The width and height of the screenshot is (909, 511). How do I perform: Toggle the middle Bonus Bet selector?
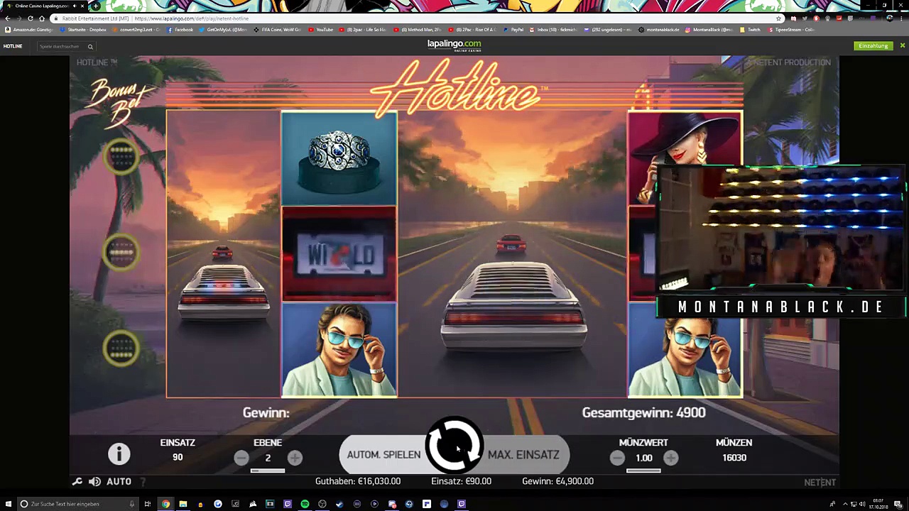[121, 252]
